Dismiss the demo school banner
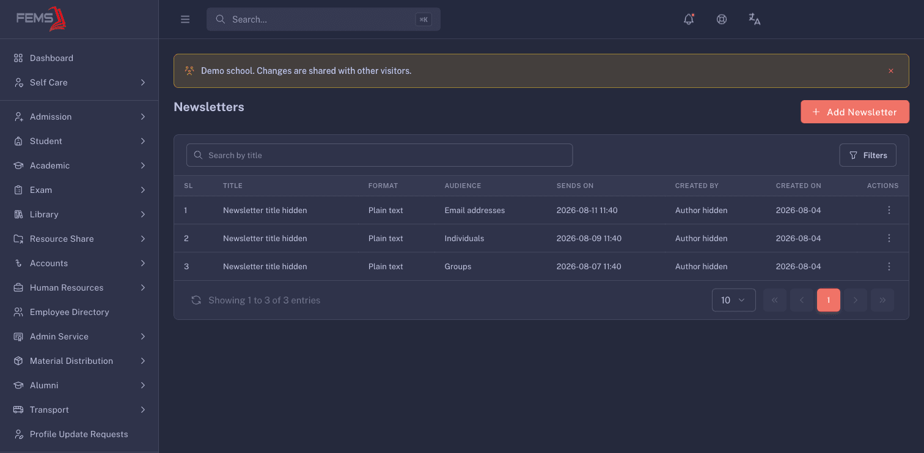924x453 pixels. coord(891,71)
